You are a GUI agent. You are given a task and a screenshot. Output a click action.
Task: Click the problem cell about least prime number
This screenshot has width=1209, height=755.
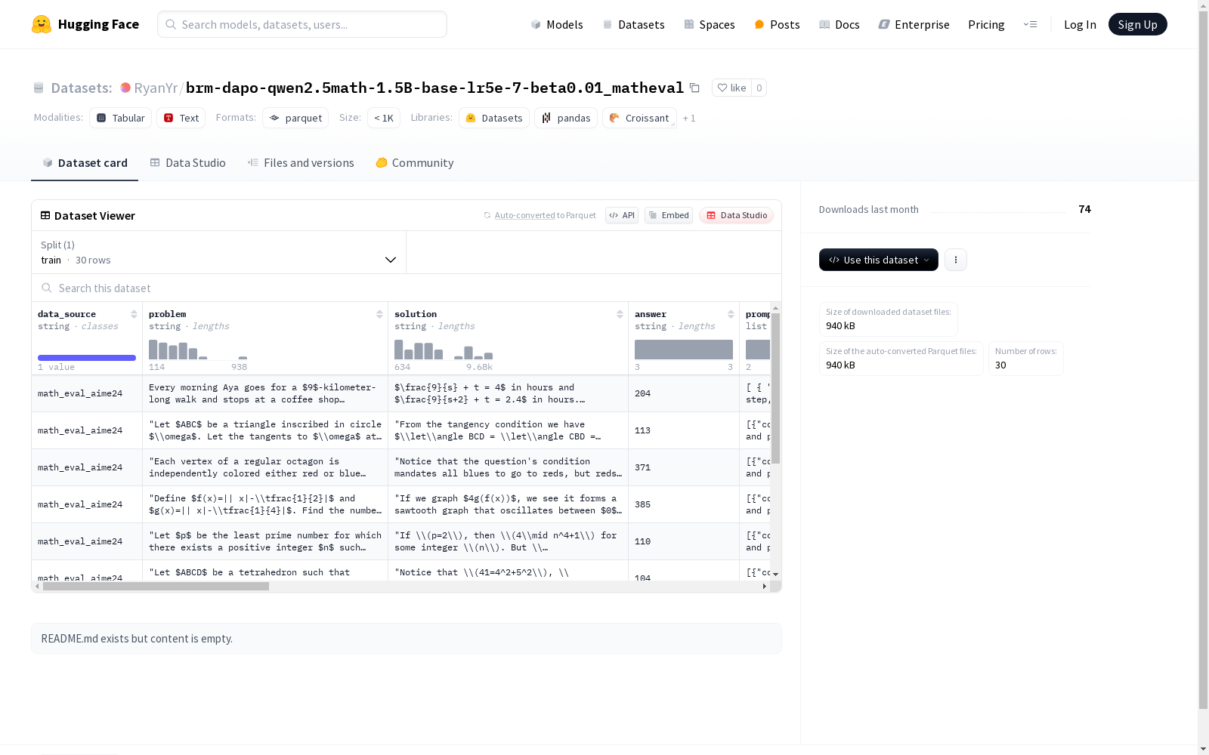[265, 541]
